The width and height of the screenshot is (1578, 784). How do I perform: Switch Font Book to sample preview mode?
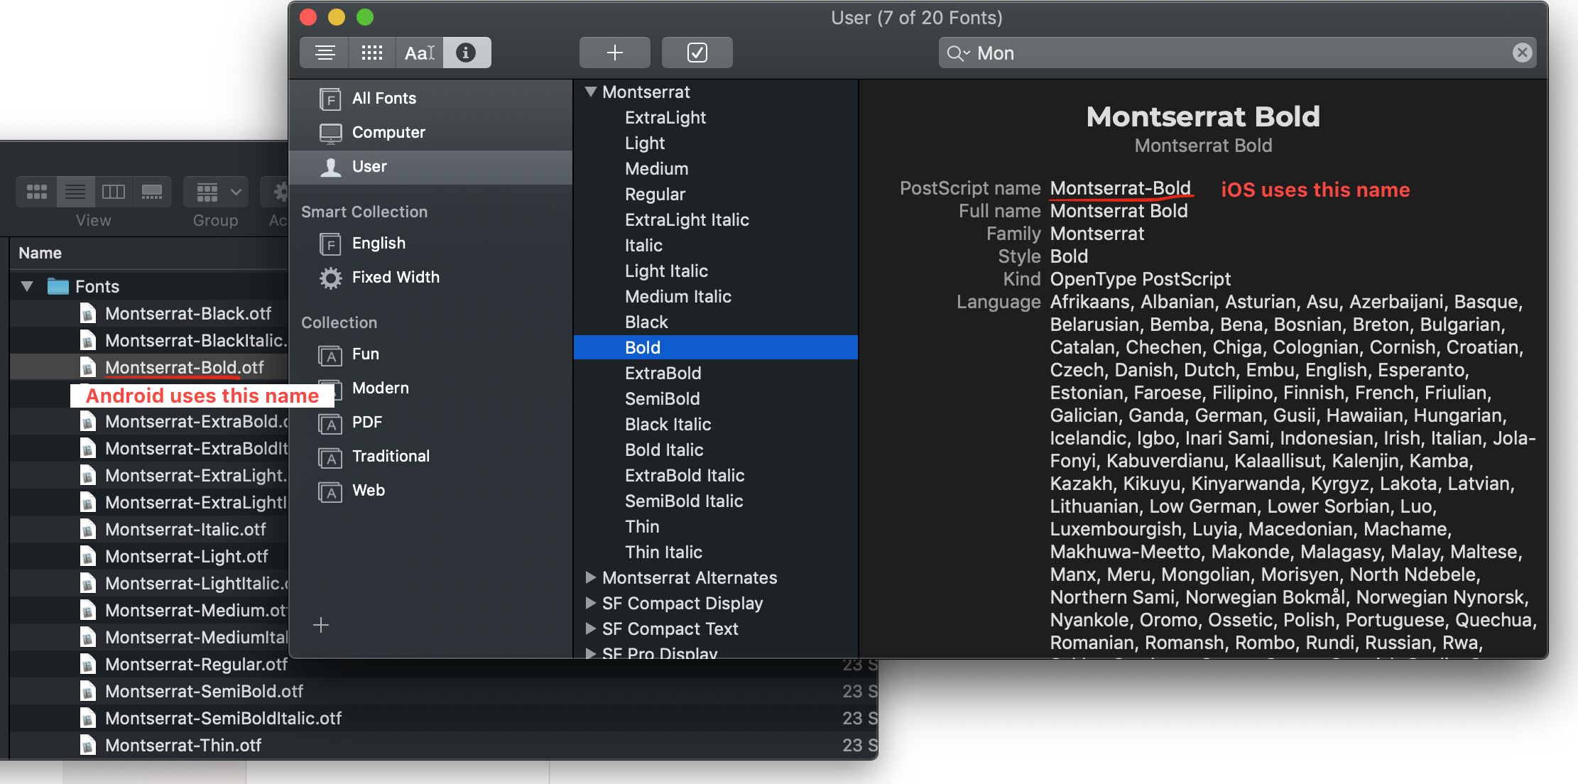tap(325, 53)
